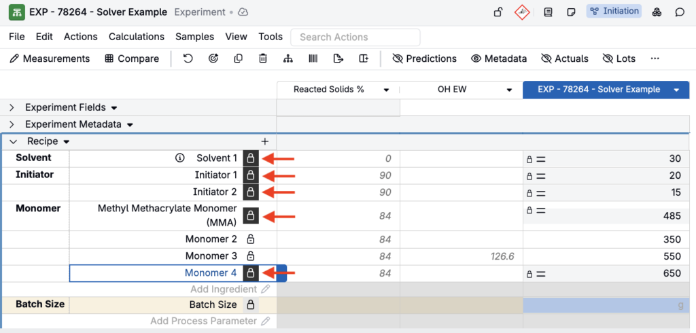This screenshot has width=696, height=333.
Task: Click the Measurements button
Action: [50, 58]
